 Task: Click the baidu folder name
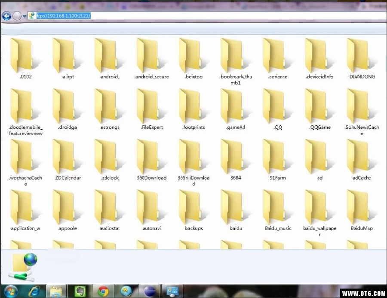(236, 228)
